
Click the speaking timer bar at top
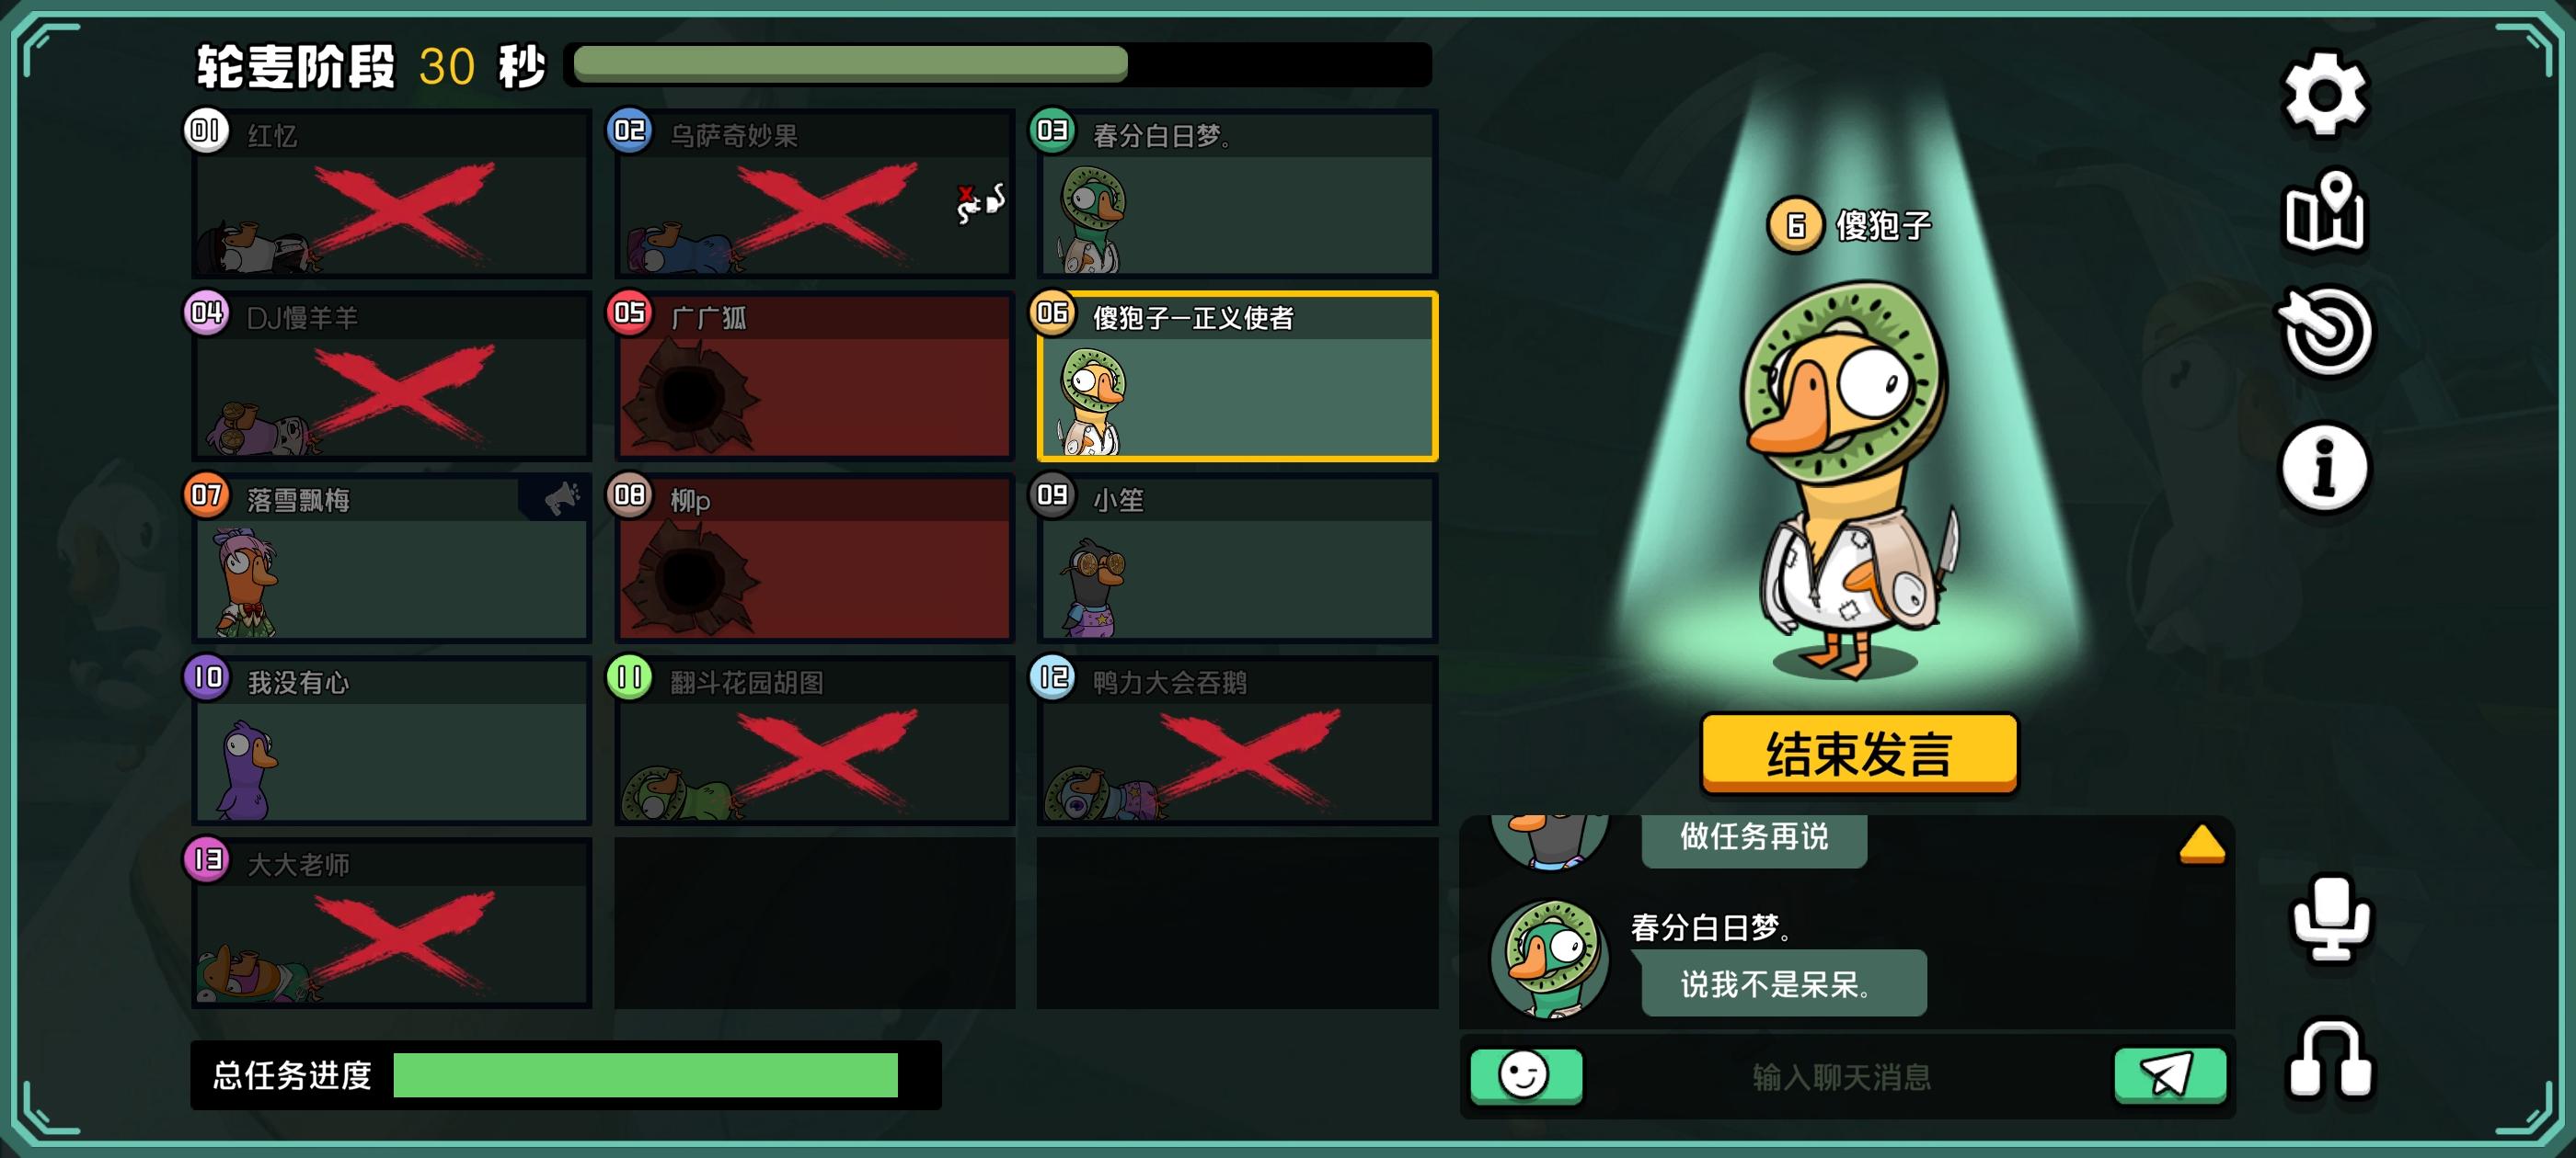point(998,65)
